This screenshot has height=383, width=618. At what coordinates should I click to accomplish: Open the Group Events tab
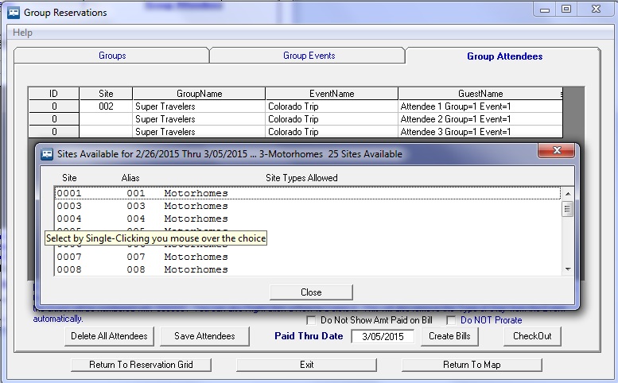309,56
